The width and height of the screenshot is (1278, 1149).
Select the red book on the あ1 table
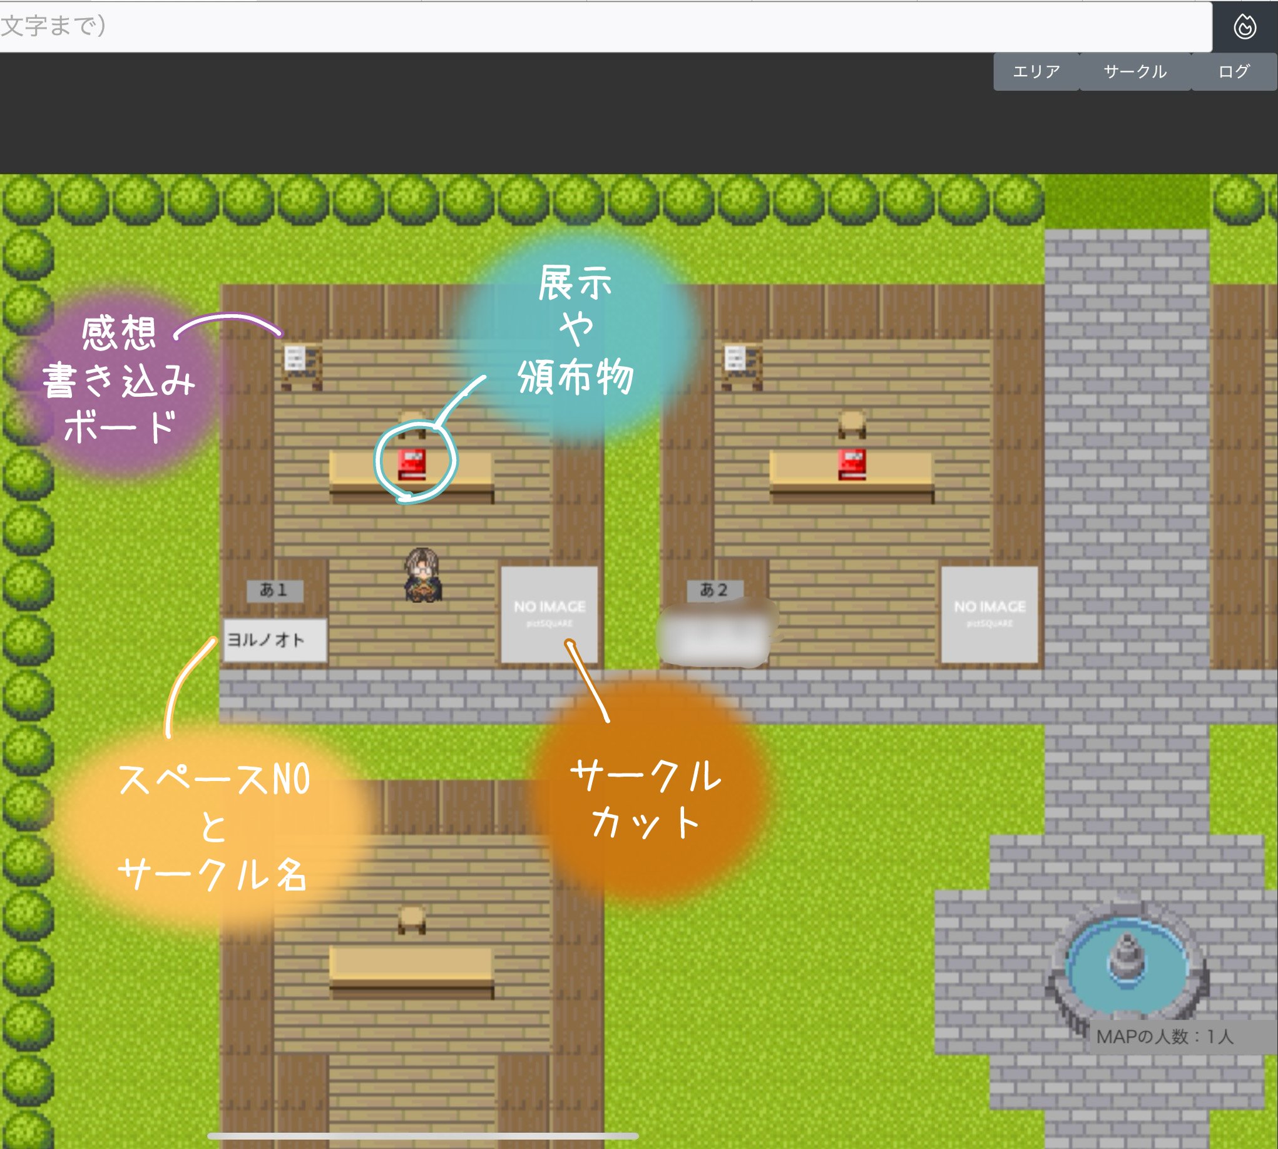click(412, 464)
